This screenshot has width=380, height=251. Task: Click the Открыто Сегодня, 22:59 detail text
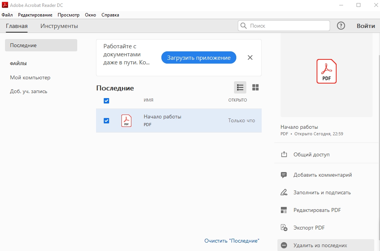pyautogui.click(x=319, y=134)
